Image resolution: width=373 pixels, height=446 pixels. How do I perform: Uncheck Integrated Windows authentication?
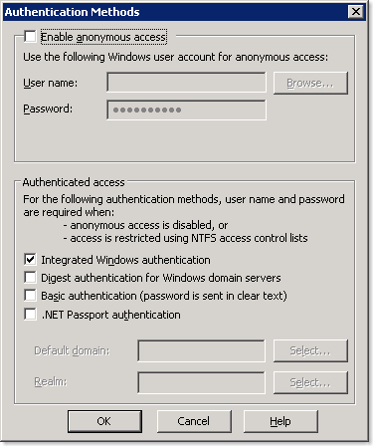[x=30, y=259]
